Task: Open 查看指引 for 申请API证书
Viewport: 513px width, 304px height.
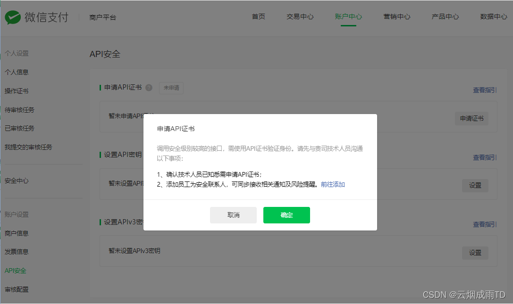Action: [485, 90]
